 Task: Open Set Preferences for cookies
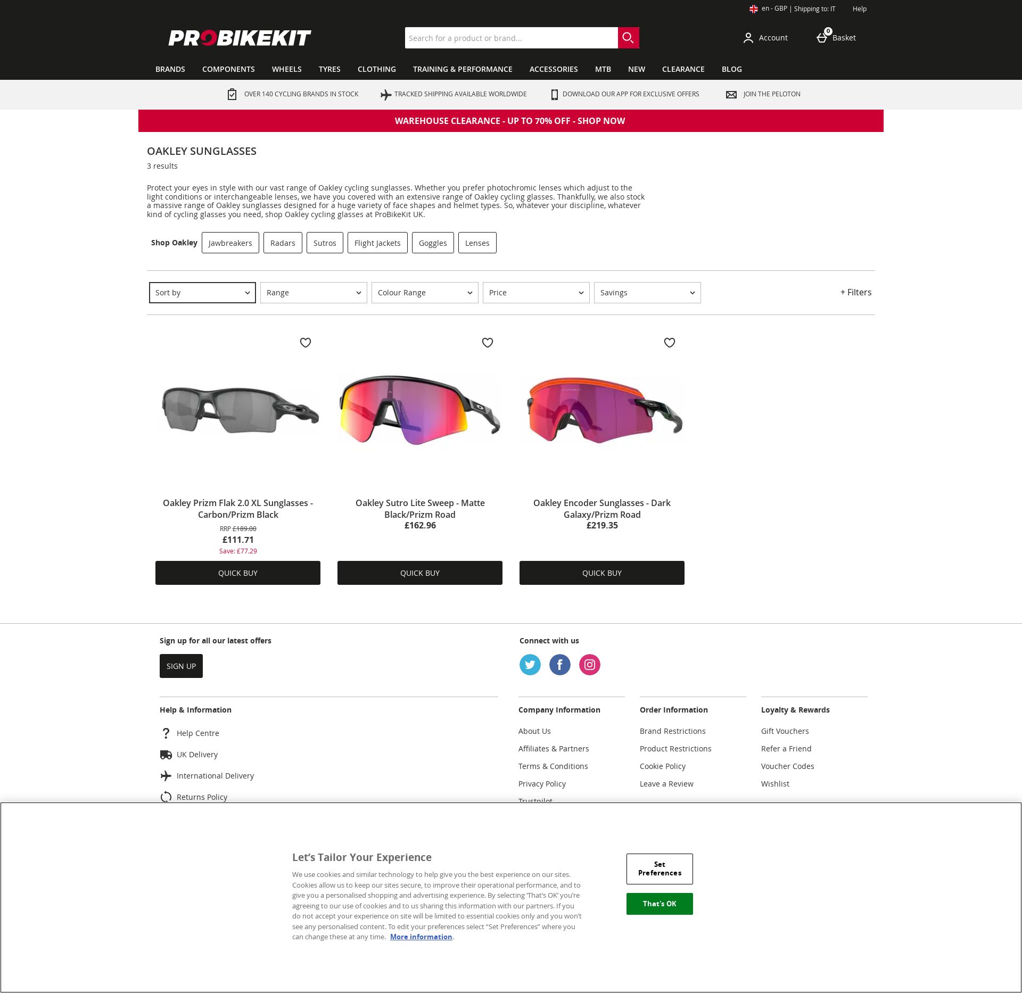pos(660,869)
